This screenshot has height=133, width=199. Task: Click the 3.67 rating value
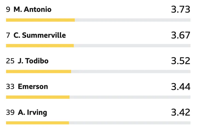coord(181,35)
